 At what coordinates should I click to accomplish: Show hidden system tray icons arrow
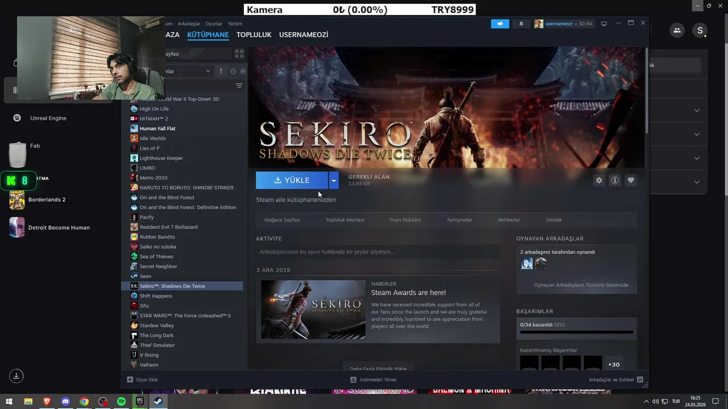646,402
